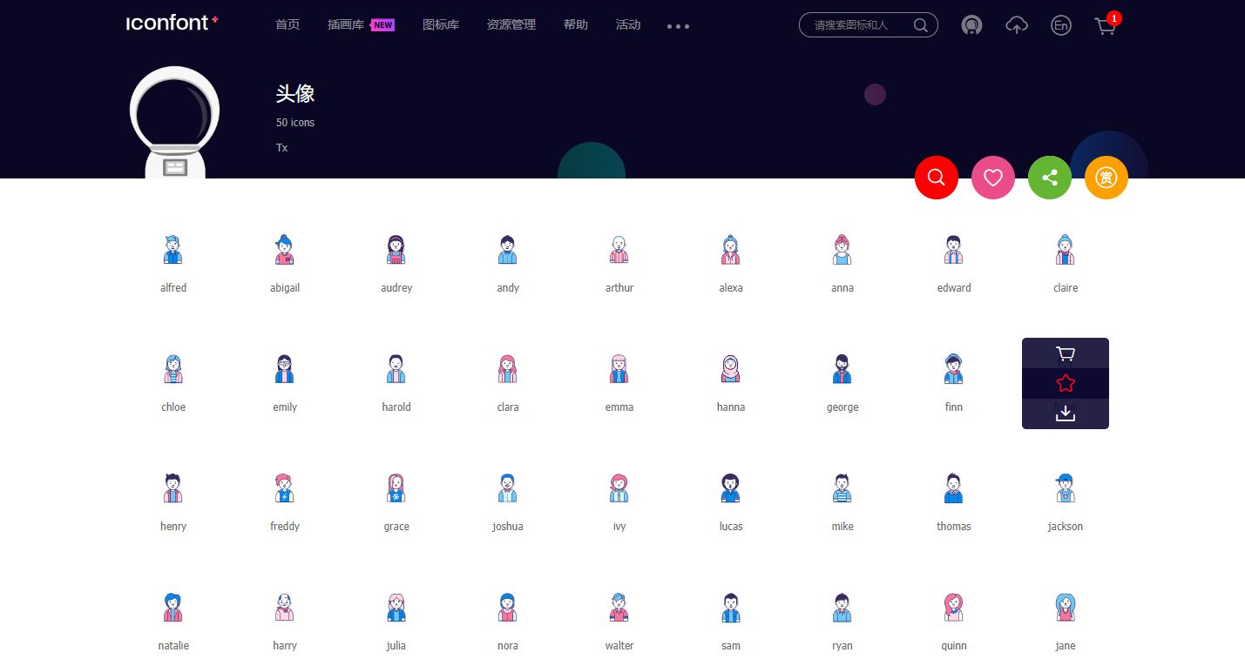1245x659 pixels.
Task: Open the user avatar icon in header
Action: 971,25
